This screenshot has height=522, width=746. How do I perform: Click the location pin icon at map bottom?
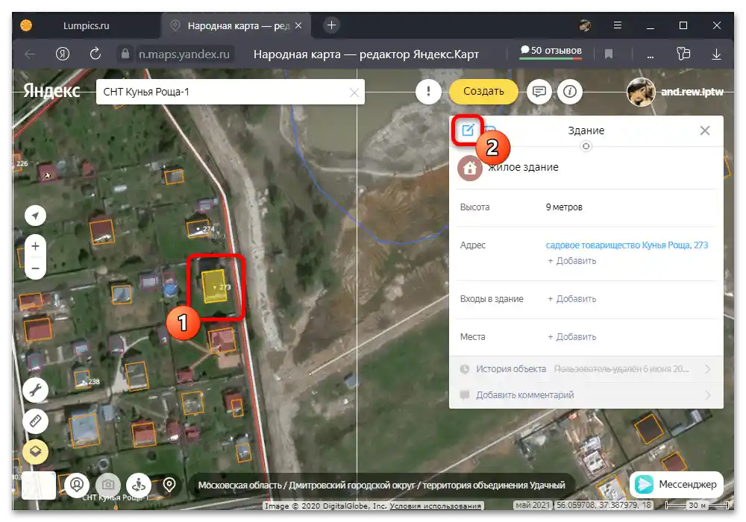pos(169,485)
